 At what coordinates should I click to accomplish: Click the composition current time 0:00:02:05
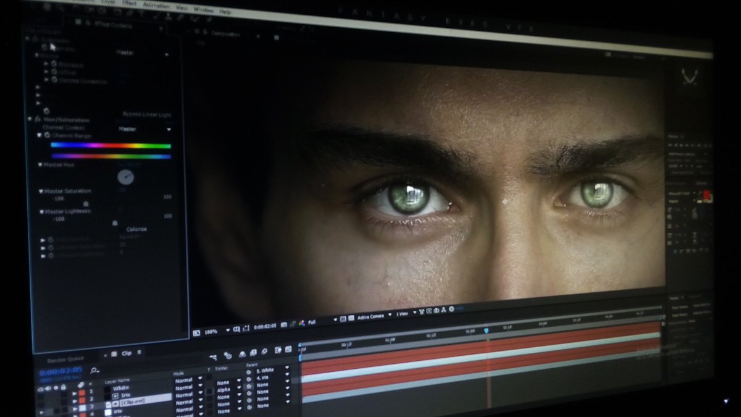click(265, 327)
